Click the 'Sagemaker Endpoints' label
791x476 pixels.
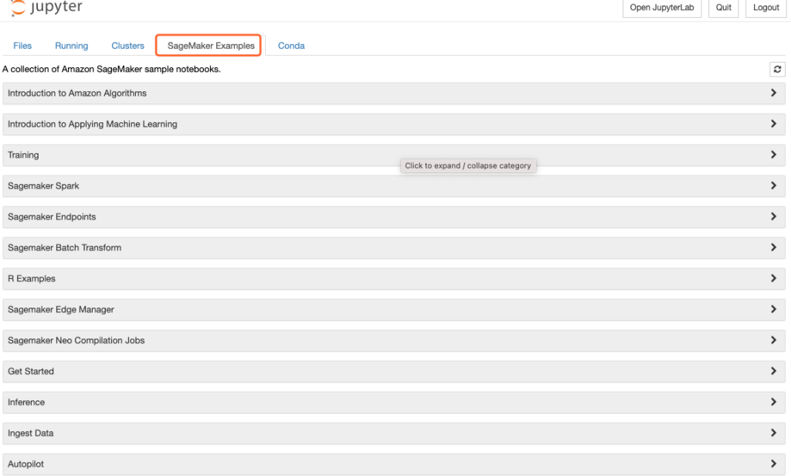[52, 217]
